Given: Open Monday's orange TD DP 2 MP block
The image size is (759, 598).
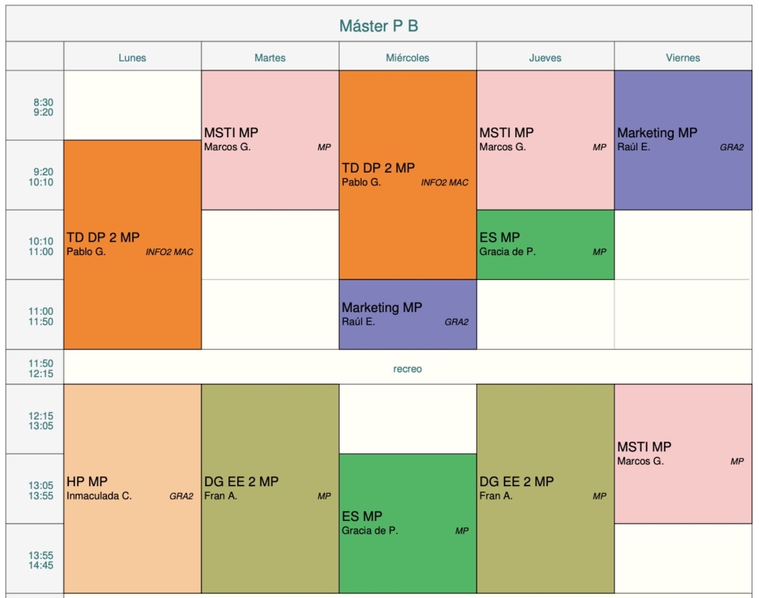Looking at the screenshot, I should pos(132,245).
